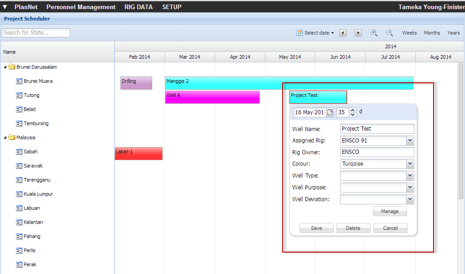
Task: Collapse the Malaysia tree group
Action: [x=5, y=138]
